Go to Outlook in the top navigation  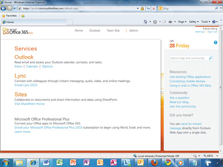coord(94,31)
